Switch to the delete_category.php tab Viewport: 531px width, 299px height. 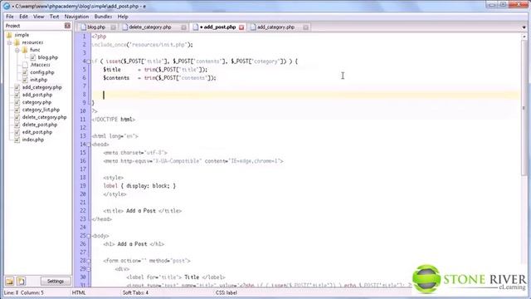[x=150, y=27]
